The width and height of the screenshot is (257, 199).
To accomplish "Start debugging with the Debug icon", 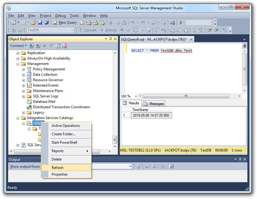I will [x=110, y=30].
